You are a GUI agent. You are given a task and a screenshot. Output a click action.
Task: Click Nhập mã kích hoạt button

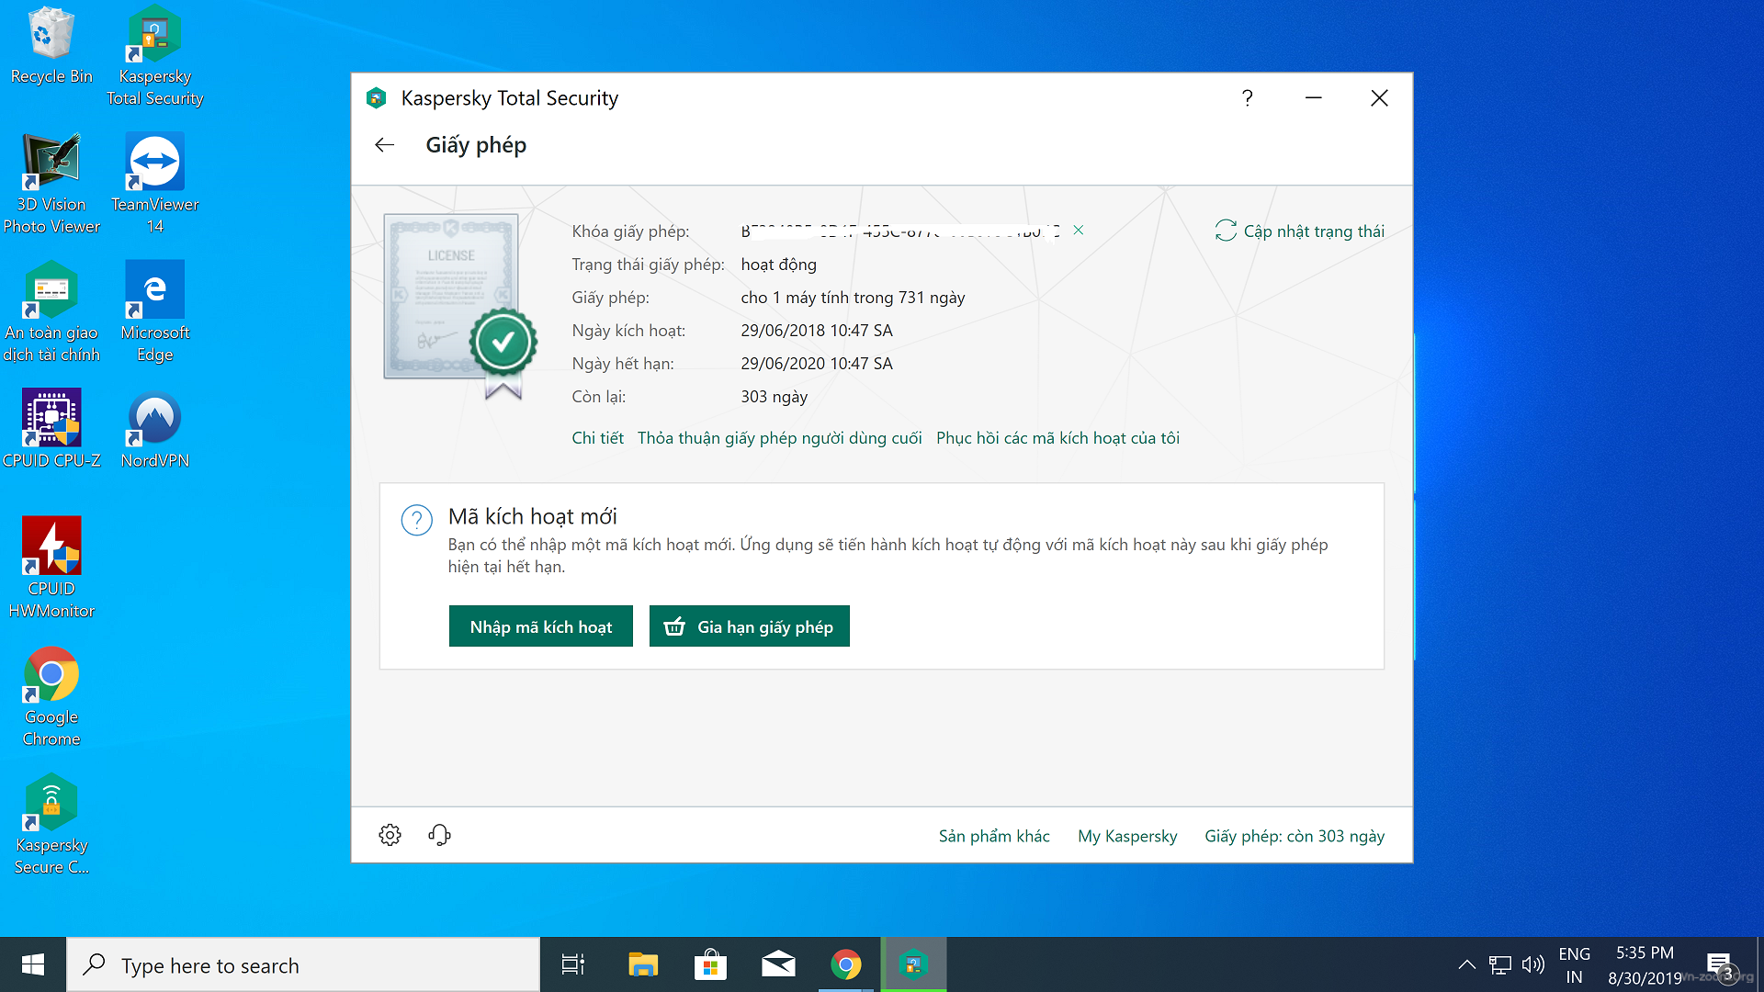pyautogui.click(x=540, y=626)
